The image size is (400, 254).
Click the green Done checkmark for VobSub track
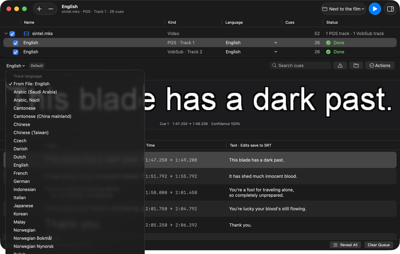[x=328, y=52]
